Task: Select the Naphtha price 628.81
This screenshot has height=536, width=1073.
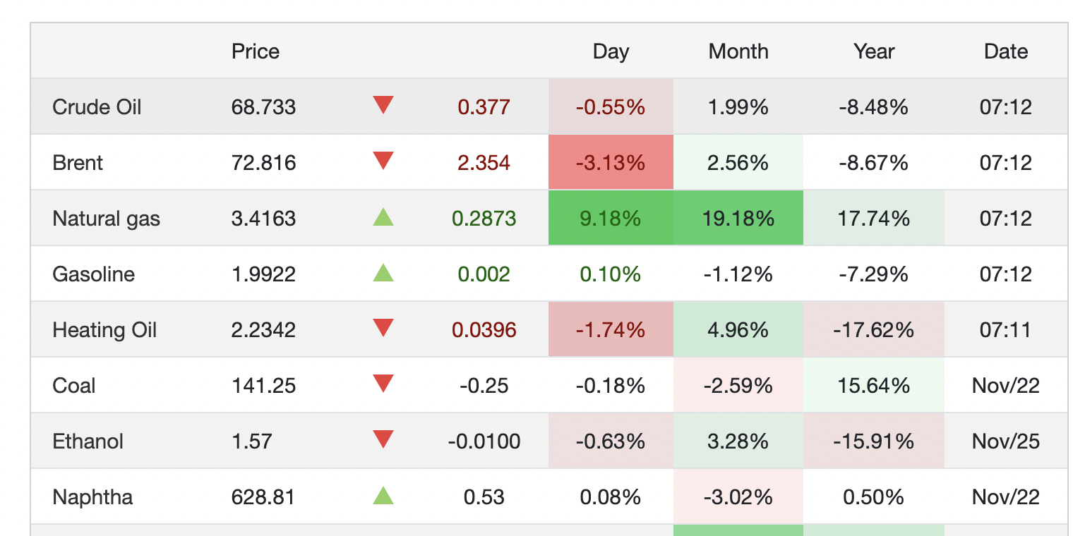Action: pos(263,497)
